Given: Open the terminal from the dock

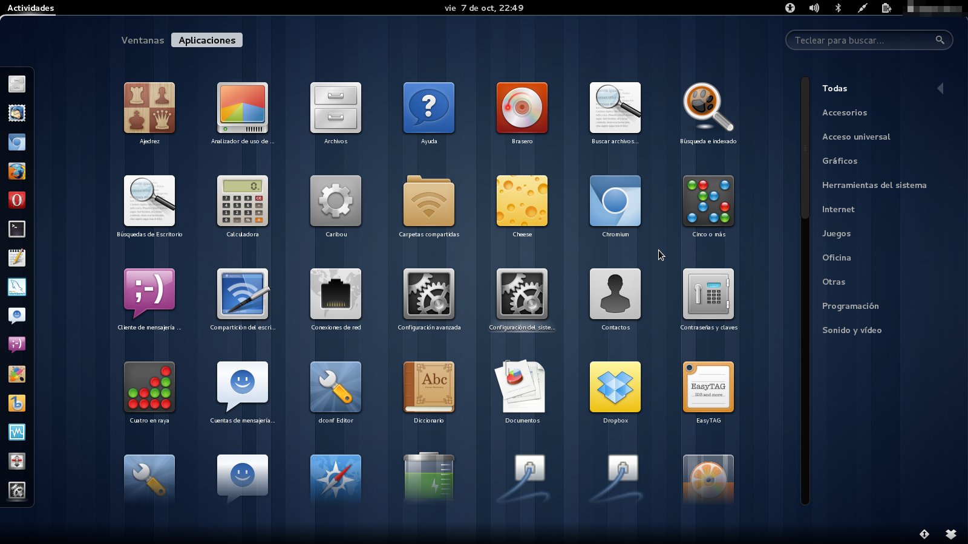Looking at the screenshot, I should click(16, 228).
